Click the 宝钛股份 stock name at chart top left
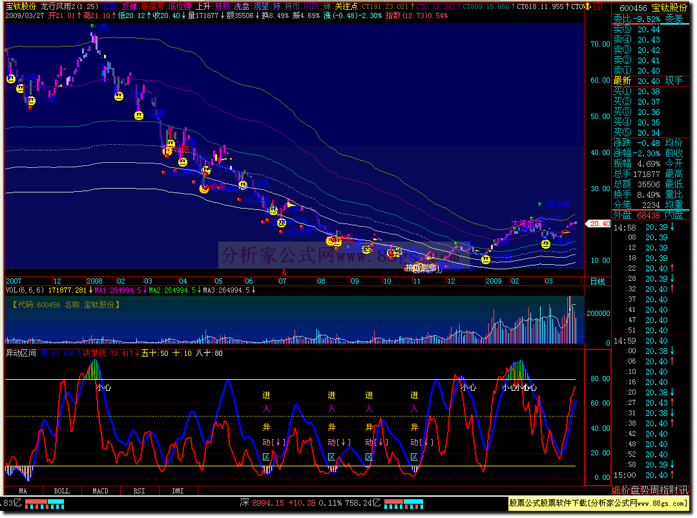 [x=21, y=6]
